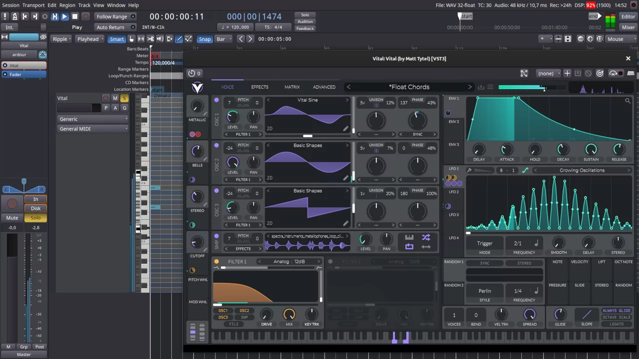Go to session start transport button
The height and width of the screenshot is (359, 639).
(x=24, y=16)
